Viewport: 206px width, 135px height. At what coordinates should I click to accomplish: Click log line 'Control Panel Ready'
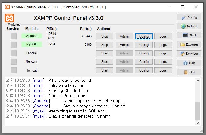point(68,96)
